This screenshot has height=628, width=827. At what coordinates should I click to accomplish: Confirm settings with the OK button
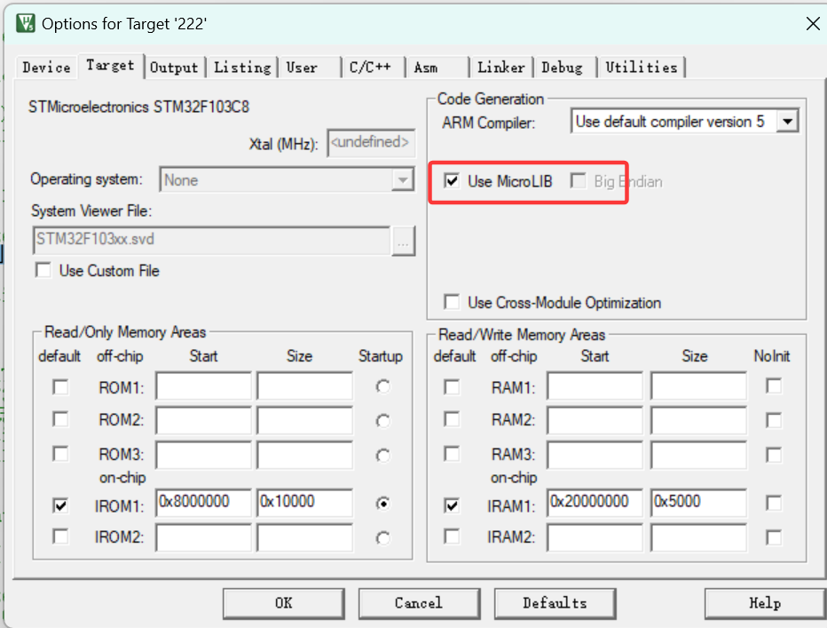tap(284, 603)
